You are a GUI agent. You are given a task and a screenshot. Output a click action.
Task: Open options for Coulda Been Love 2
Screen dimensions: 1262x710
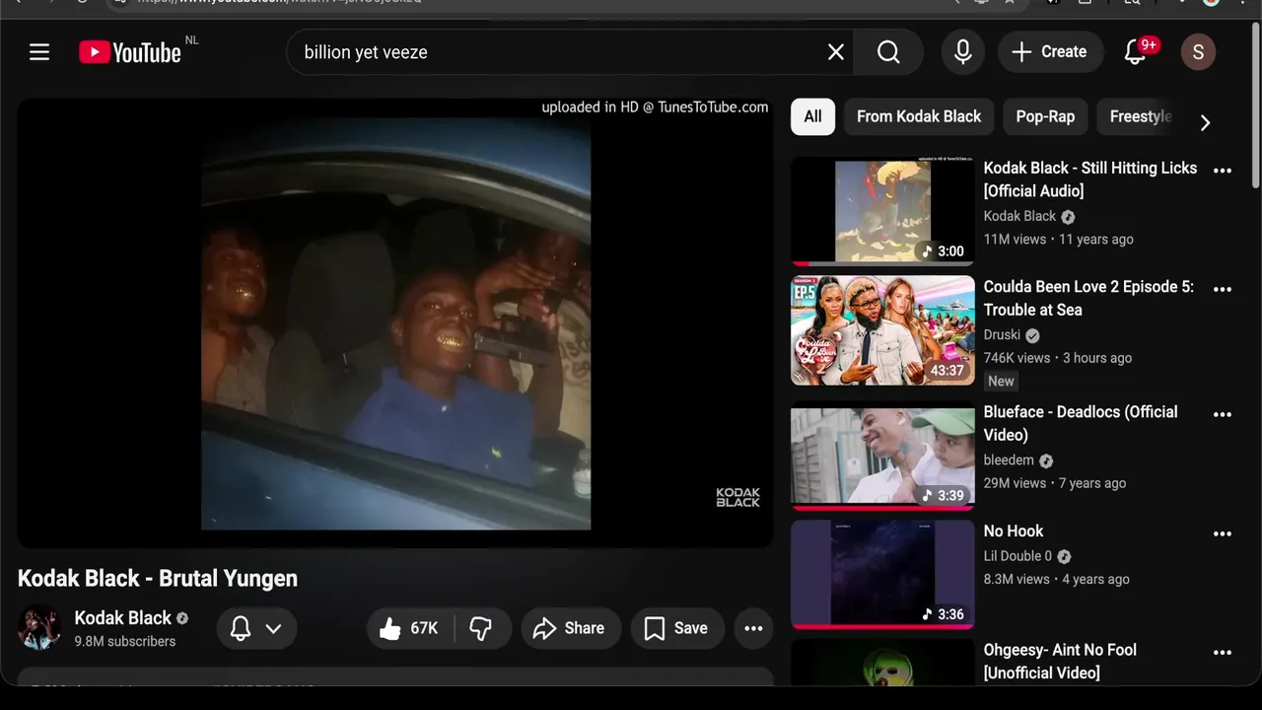[x=1223, y=289]
